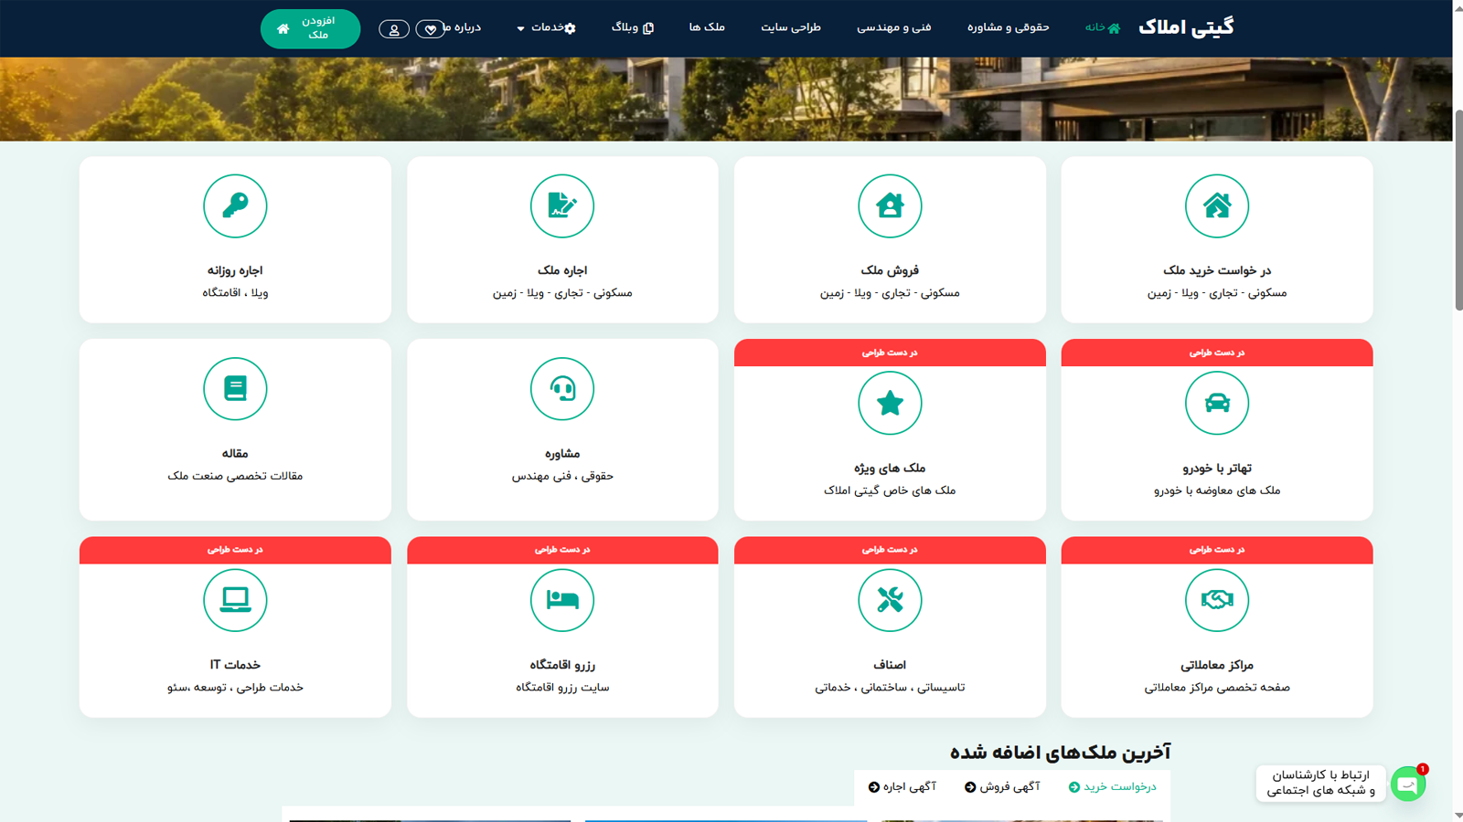Switch to the آگهی اجاره tab
This screenshot has width=1463, height=822.
point(902,787)
